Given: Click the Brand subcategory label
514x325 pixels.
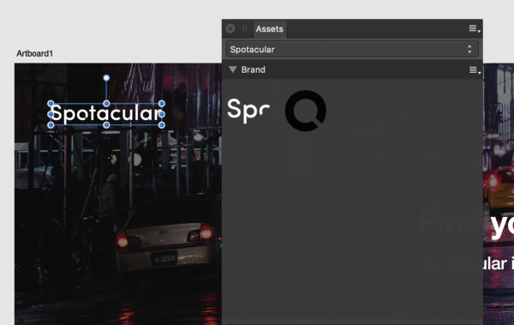Looking at the screenshot, I should [x=253, y=69].
